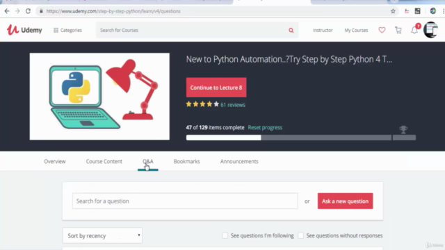This screenshot has width=445, height=250.
Task: Switch to the Course Content tab
Action: (x=104, y=161)
